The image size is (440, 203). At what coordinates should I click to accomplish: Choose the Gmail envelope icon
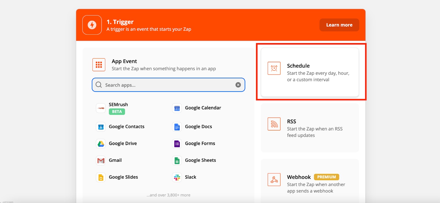[x=101, y=160]
